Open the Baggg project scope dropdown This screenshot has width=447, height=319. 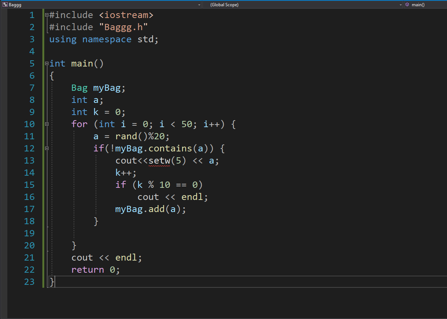(x=199, y=5)
